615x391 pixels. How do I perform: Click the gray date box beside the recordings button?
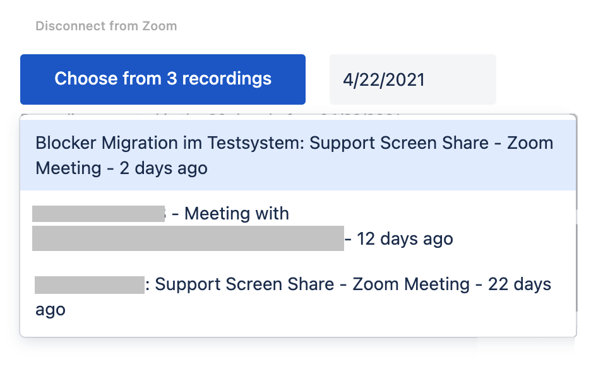coord(412,79)
